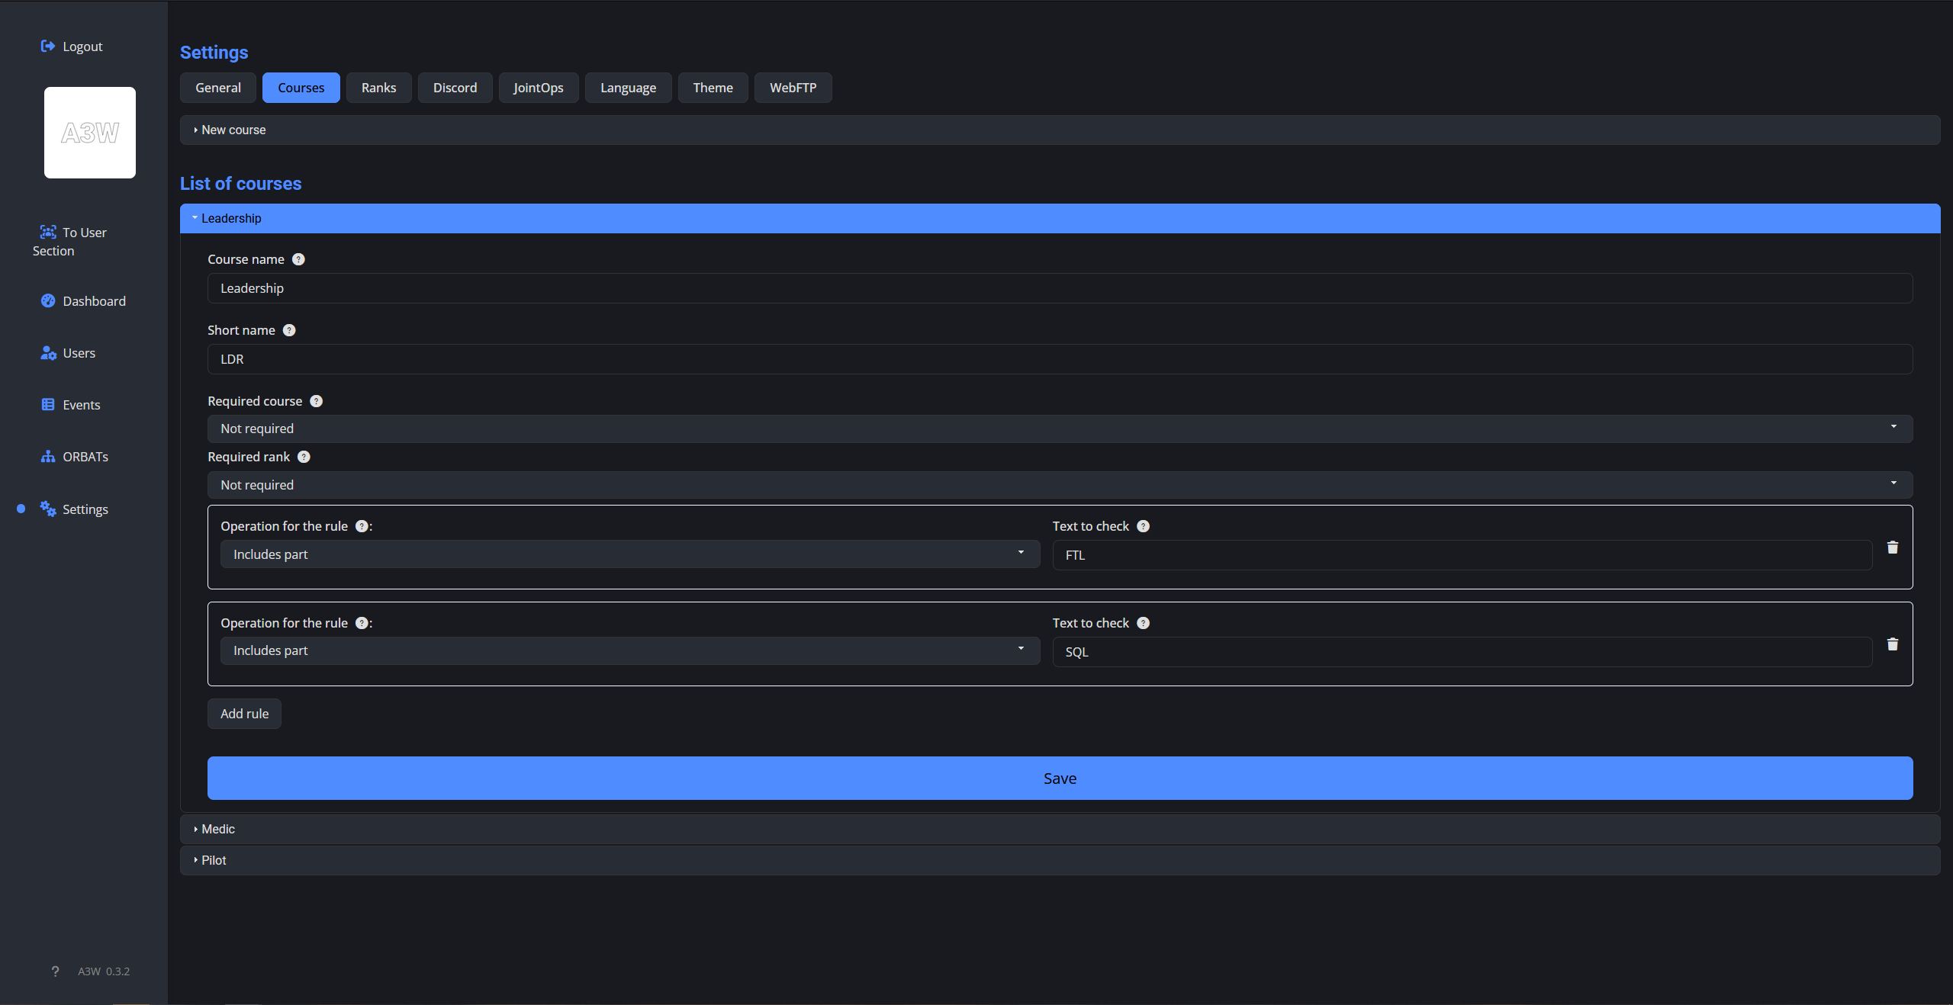The height and width of the screenshot is (1005, 1953).
Task: Click help icon beside Required rank
Action: coord(304,457)
